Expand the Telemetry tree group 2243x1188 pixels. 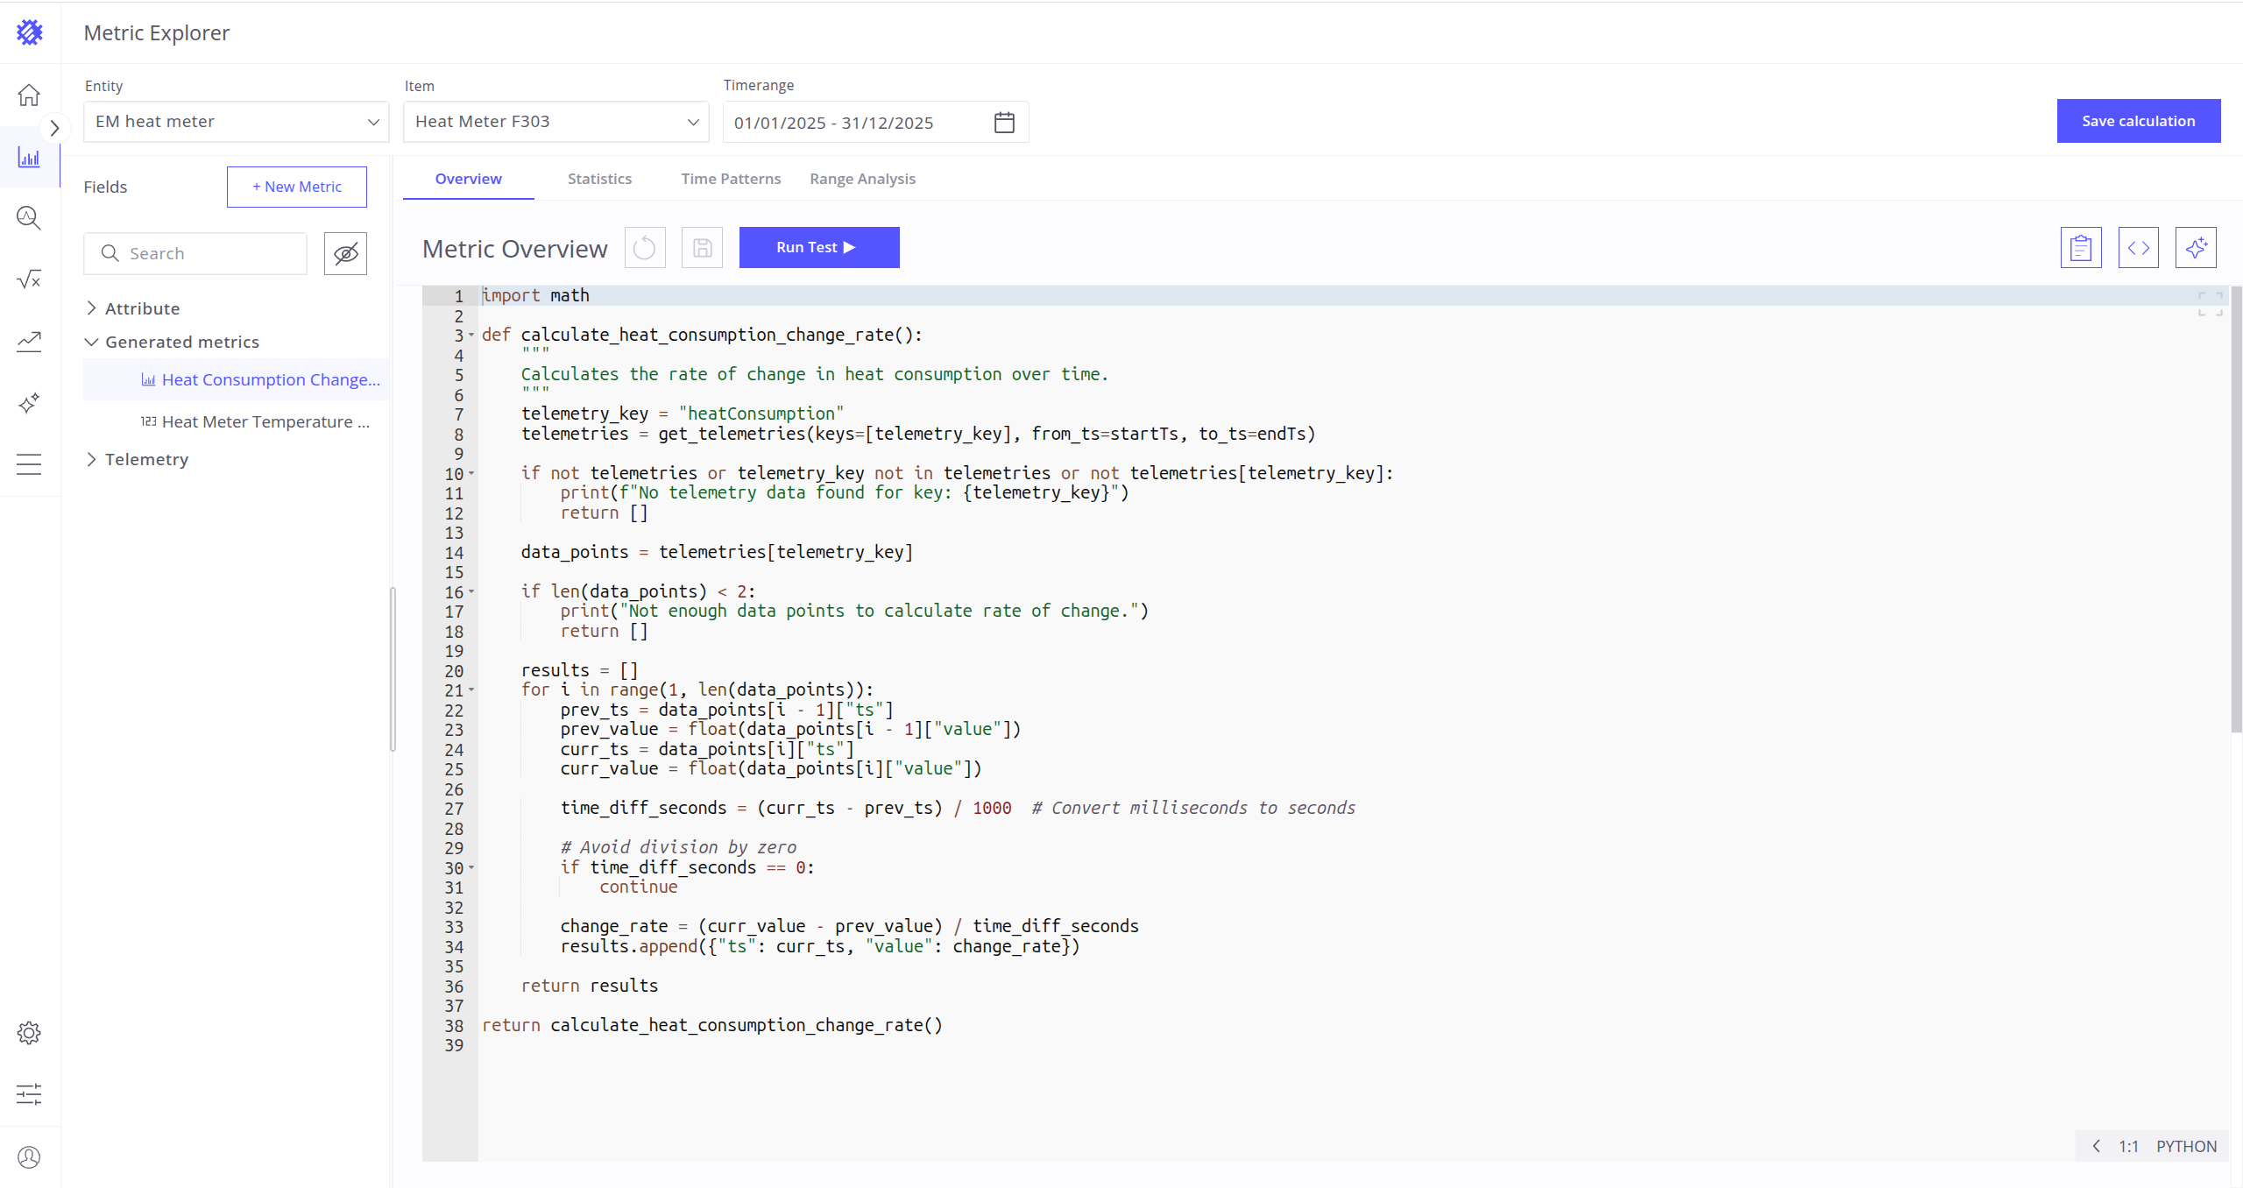click(91, 459)
